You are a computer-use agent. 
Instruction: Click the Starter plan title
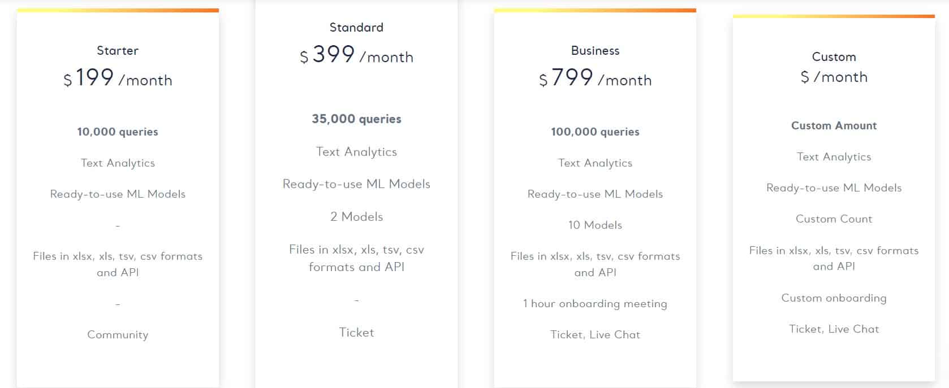118,51
